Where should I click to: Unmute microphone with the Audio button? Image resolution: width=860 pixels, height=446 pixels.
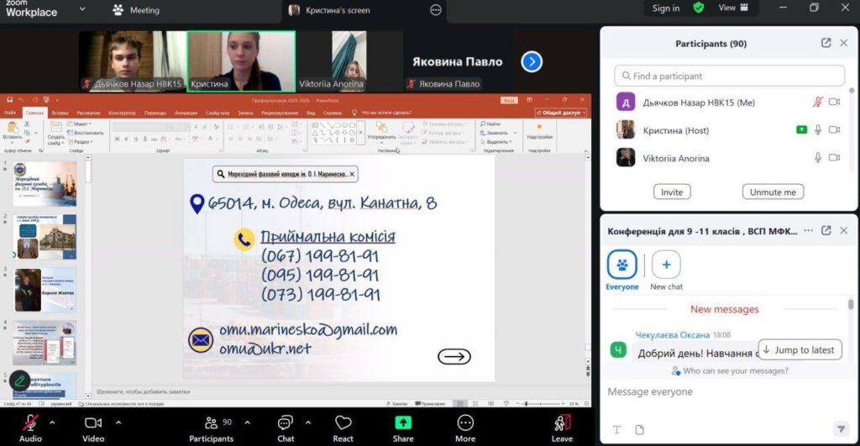(x=30, y=422)
